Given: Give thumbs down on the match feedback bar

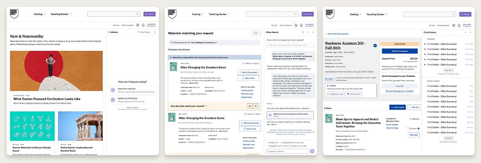Looking at the screenshot, I should point(256,106).
